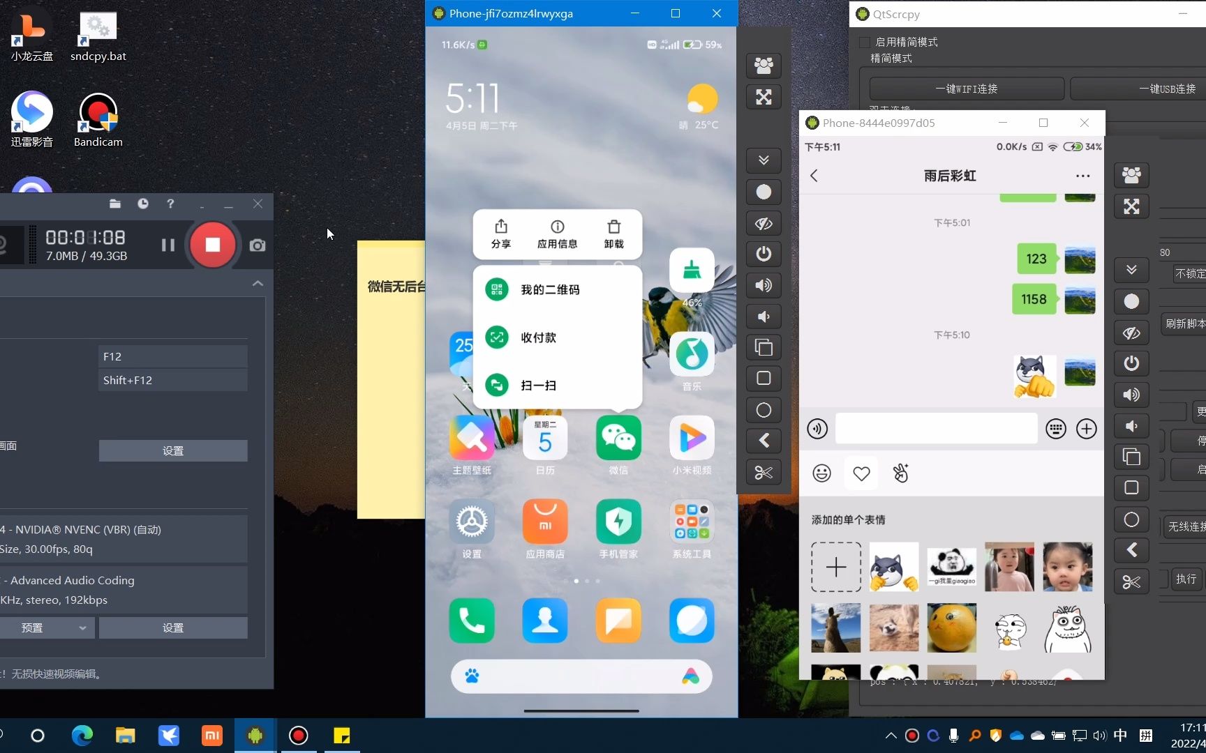The height and width of the screenshot is (753, 1206).
Task: Open Bandicam output folder icon
Action: (x=115, y=204)
